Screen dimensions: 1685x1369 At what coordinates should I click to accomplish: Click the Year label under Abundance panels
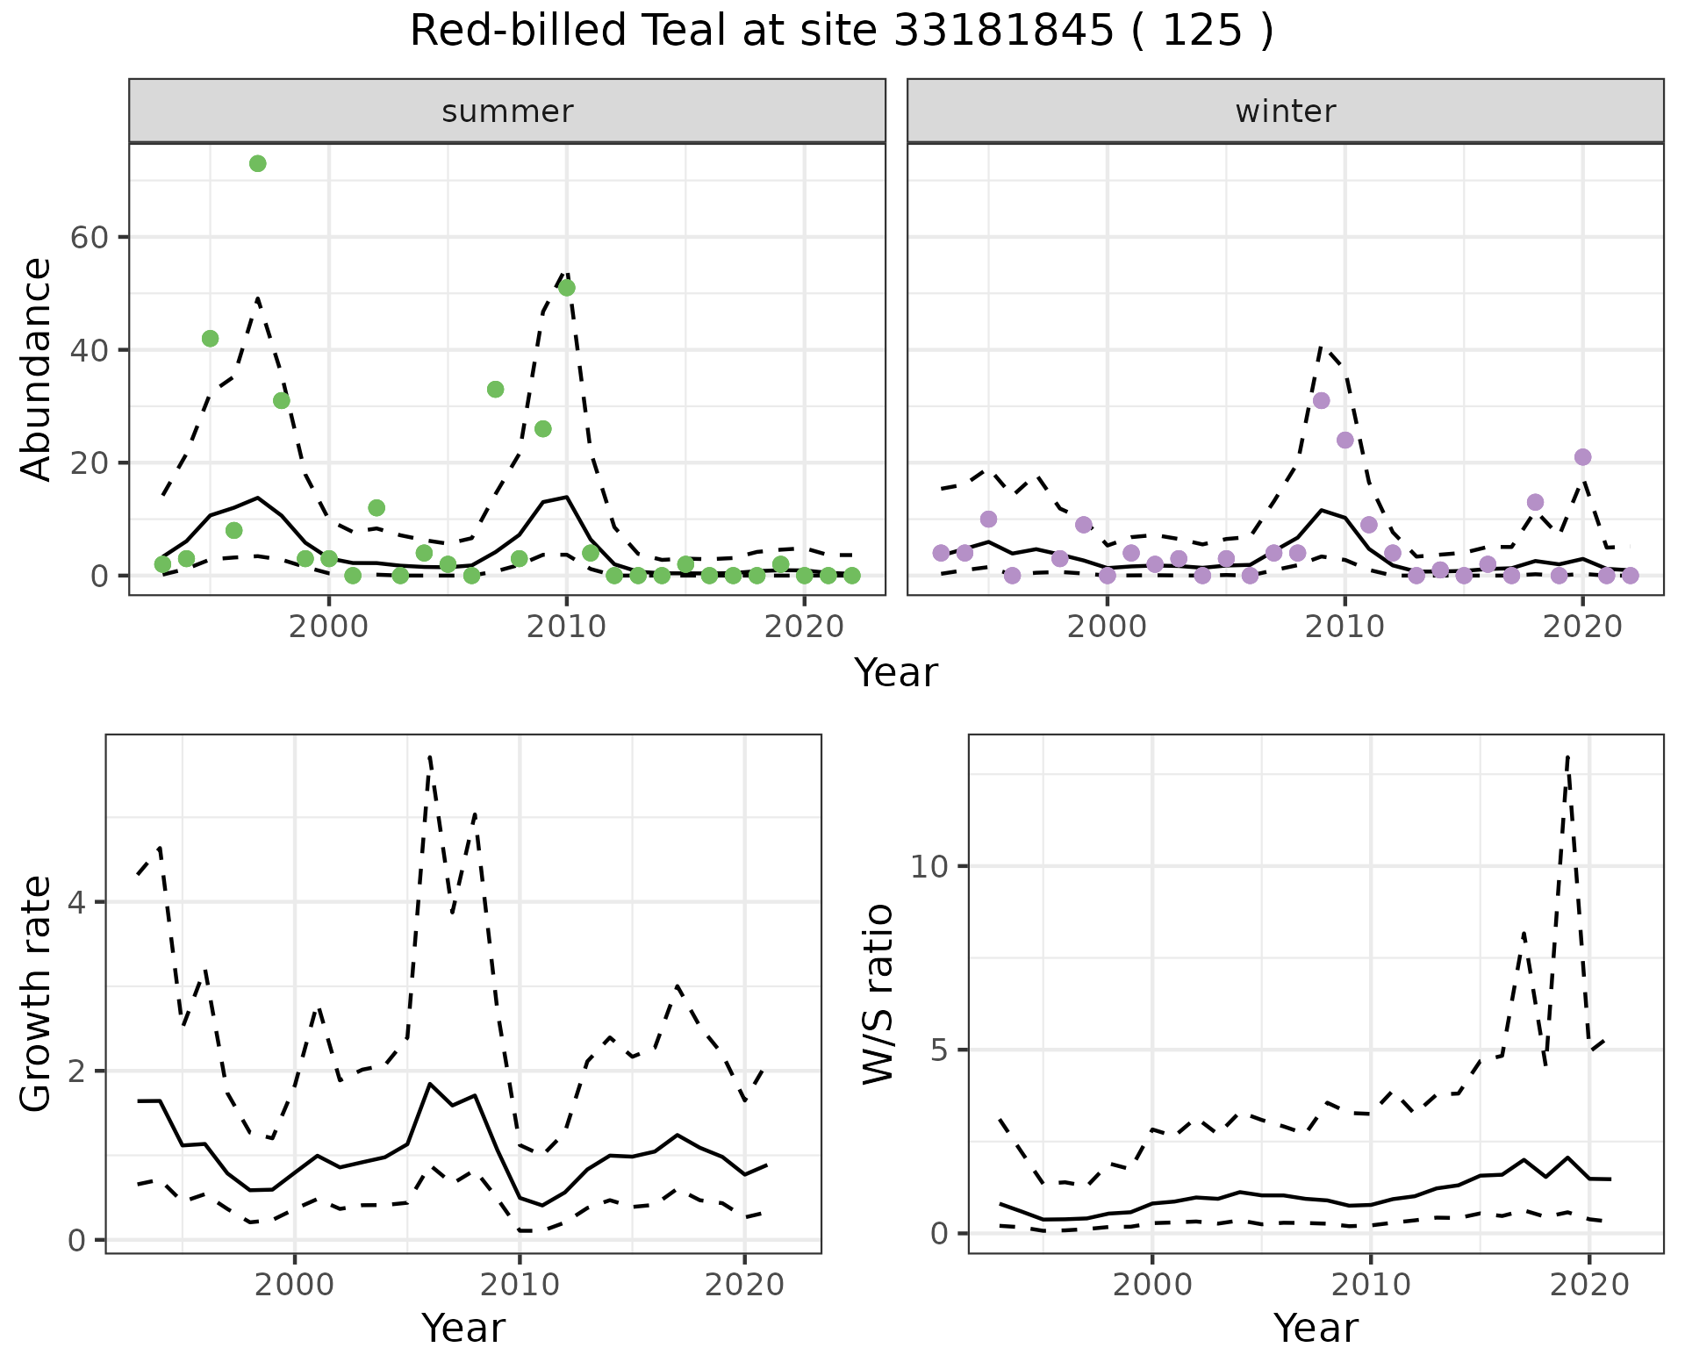(895, 673)
